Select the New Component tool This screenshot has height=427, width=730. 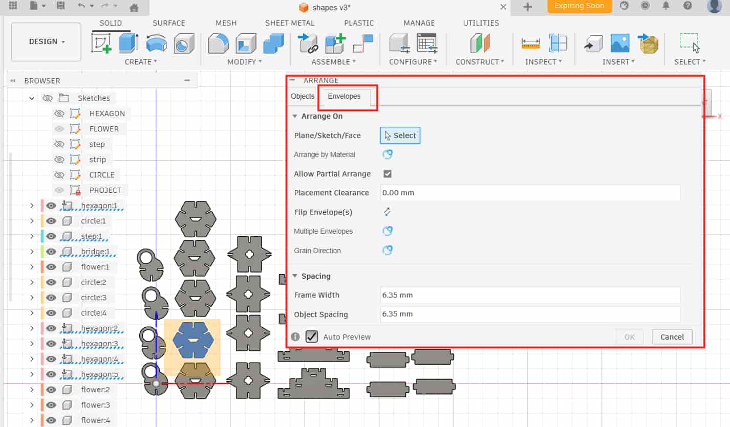(336, 43)
